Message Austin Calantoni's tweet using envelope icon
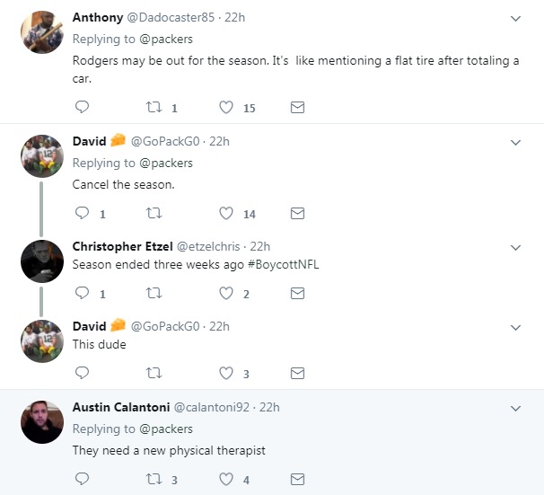 click(x=298, y=480)
